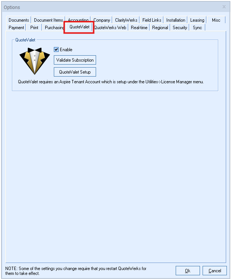This screenshot has width=231, height=279.
Task: Switch to the Real-time tab
Action: [x=139, y=27]
